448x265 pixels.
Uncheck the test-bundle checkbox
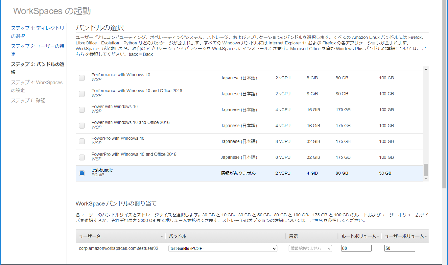pos(82,173)
